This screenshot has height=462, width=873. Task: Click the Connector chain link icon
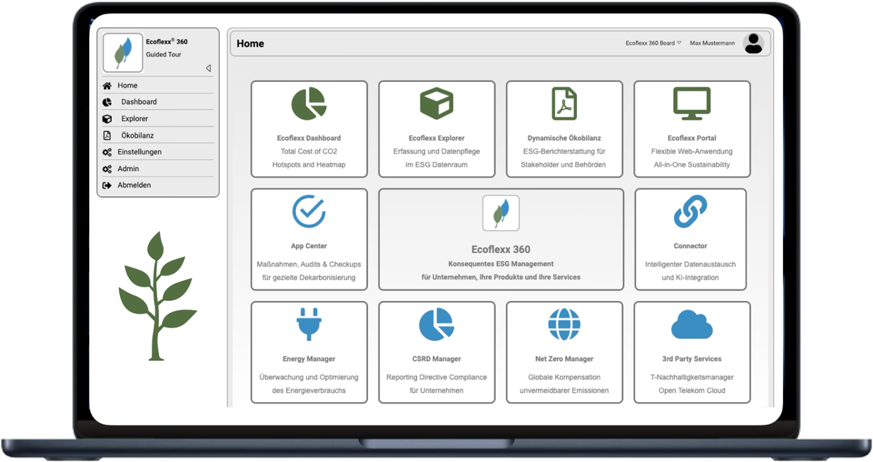[690, 212]
